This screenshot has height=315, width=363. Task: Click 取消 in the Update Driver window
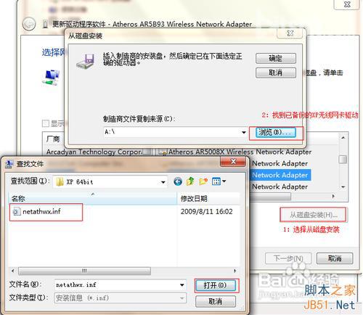coord(335,258)
